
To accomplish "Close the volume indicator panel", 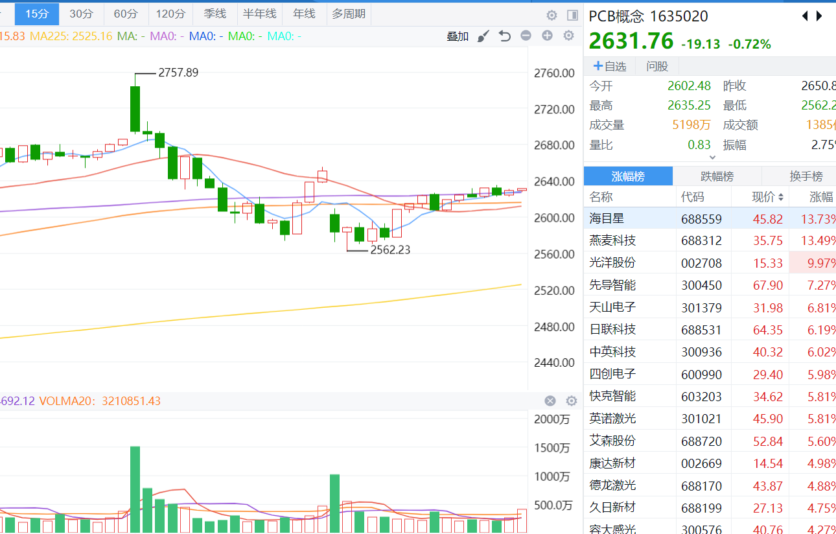I will [550, 401].
